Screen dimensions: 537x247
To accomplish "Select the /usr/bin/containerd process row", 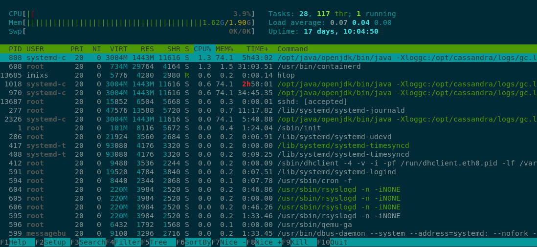I will click(x=318, y=66).
